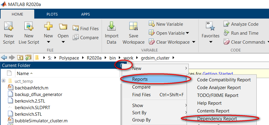
Task: Open the Getting Started link
Action: click(218, 74)
